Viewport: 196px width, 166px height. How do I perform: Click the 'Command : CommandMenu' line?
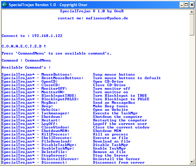pyautogui.click(x=26, y=60)
